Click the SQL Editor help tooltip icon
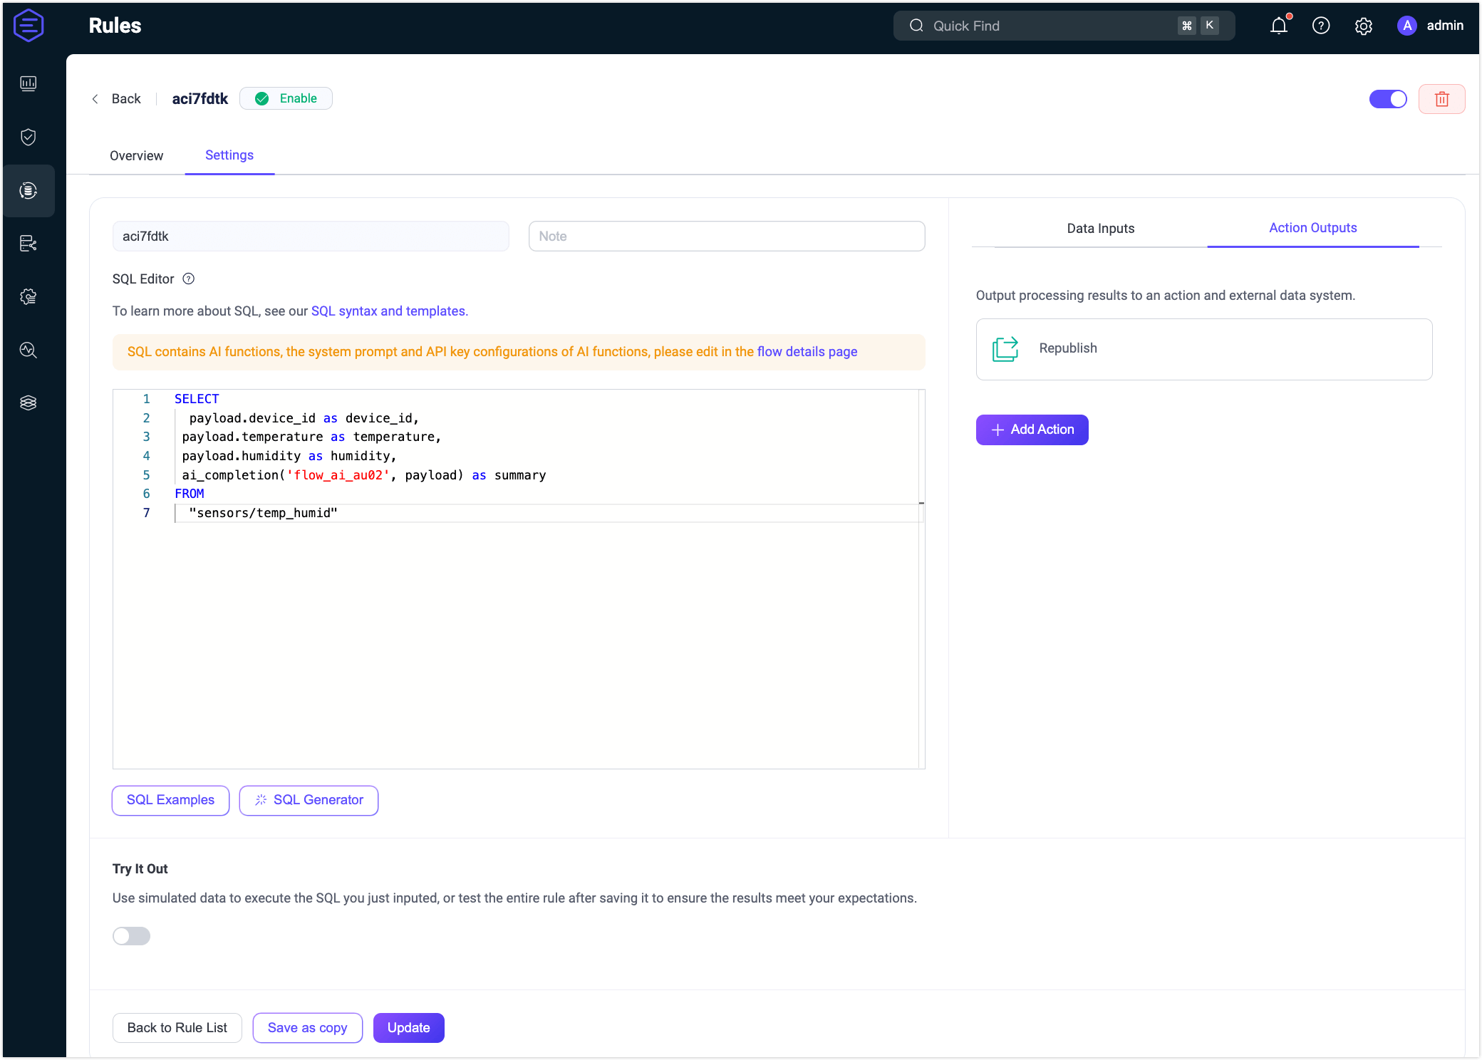This screenshot has height=1060, width=1482. pos(187,279)
